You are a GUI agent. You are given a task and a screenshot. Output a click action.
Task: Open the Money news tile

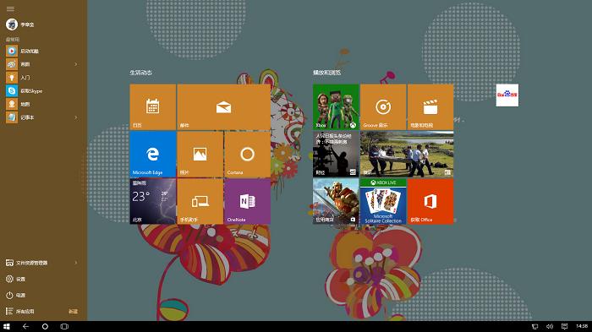tap(336, 154)
